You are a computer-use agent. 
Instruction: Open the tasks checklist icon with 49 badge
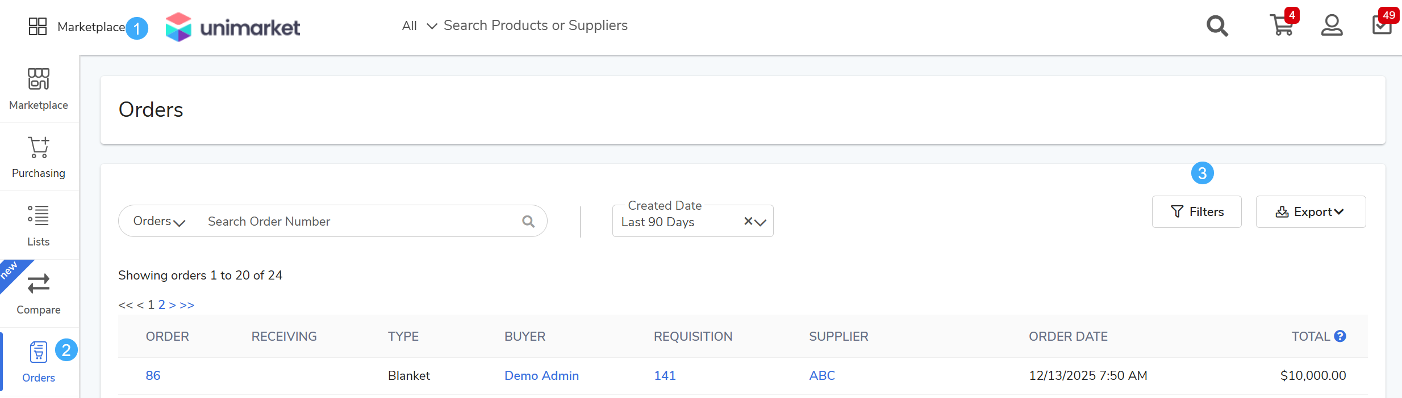(x=1381, y=26)
